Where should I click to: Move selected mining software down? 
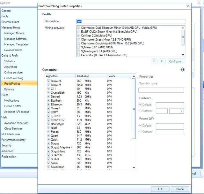(x=162, y=61)
